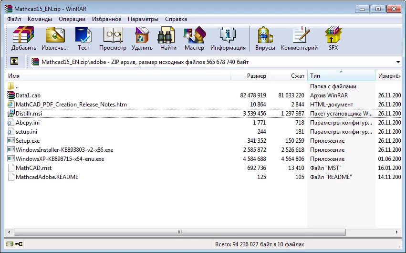The image size is (406, 253).
Task: Select MathCAD_PDF_Creation_Release_Notes.htm file name
Action: (71, 105)
